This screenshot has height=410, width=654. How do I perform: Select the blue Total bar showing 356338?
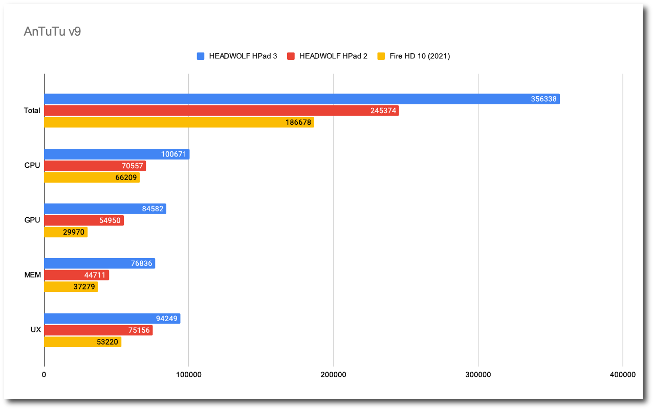(302, 99)
